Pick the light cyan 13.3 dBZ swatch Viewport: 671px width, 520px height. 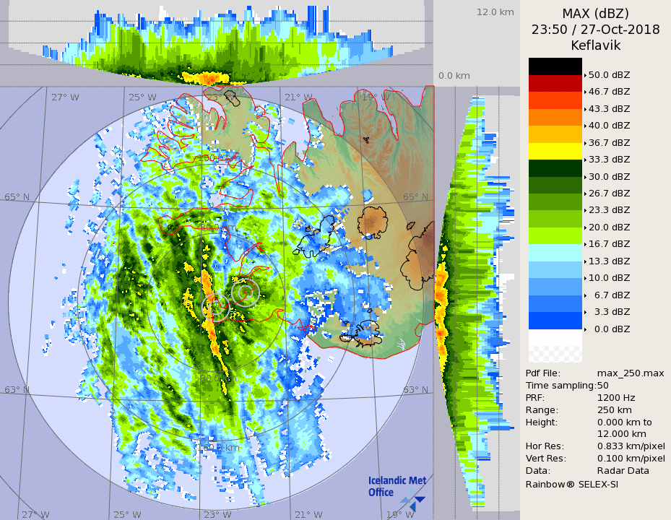coord(555,253)
